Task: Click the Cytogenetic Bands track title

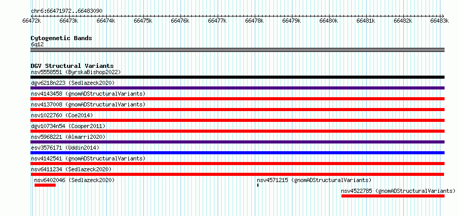Action: pos(61,38)
